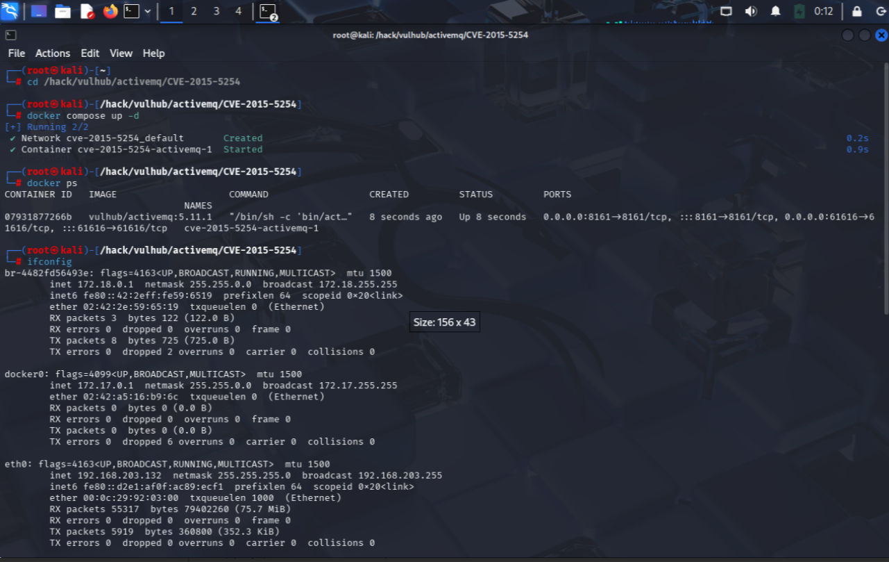Viewport: 889px width, 562px height.
Task: Click the broadcast address 192.168.203.255
Action: 400,475
